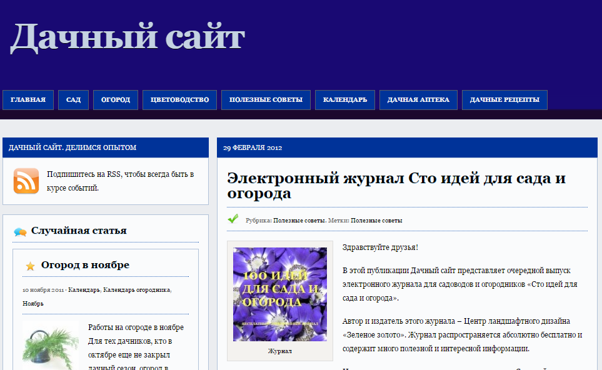This screenshot has width=602, height=370.
Task: Open Полезные советы navigation button
Action: pos(266,100)
